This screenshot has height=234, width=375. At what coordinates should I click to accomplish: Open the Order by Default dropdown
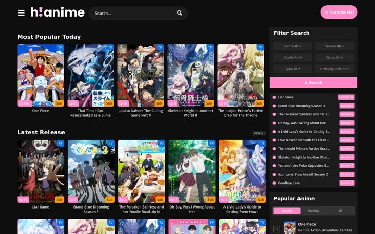(x=334, y=69)
